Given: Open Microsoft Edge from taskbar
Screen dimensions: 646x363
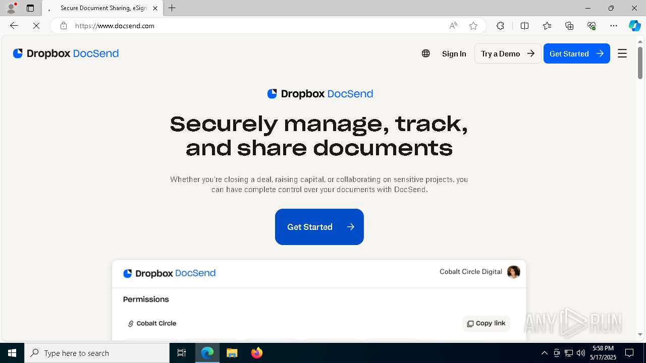Looking at the screenshot, I should coord(207,353).
